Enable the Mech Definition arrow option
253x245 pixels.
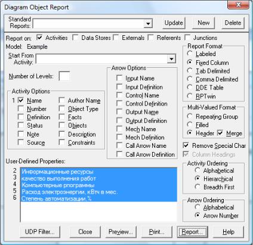click(119, 137)
